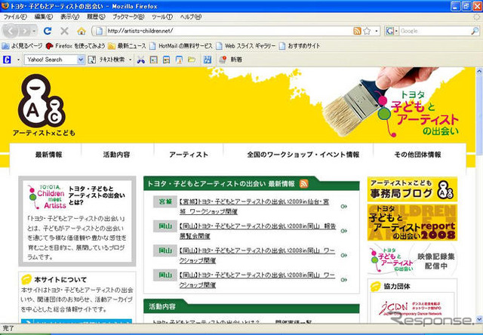Click the 映像記録集 配信中 banner
The width and height of the screenshot is (483, 335).
412,259
